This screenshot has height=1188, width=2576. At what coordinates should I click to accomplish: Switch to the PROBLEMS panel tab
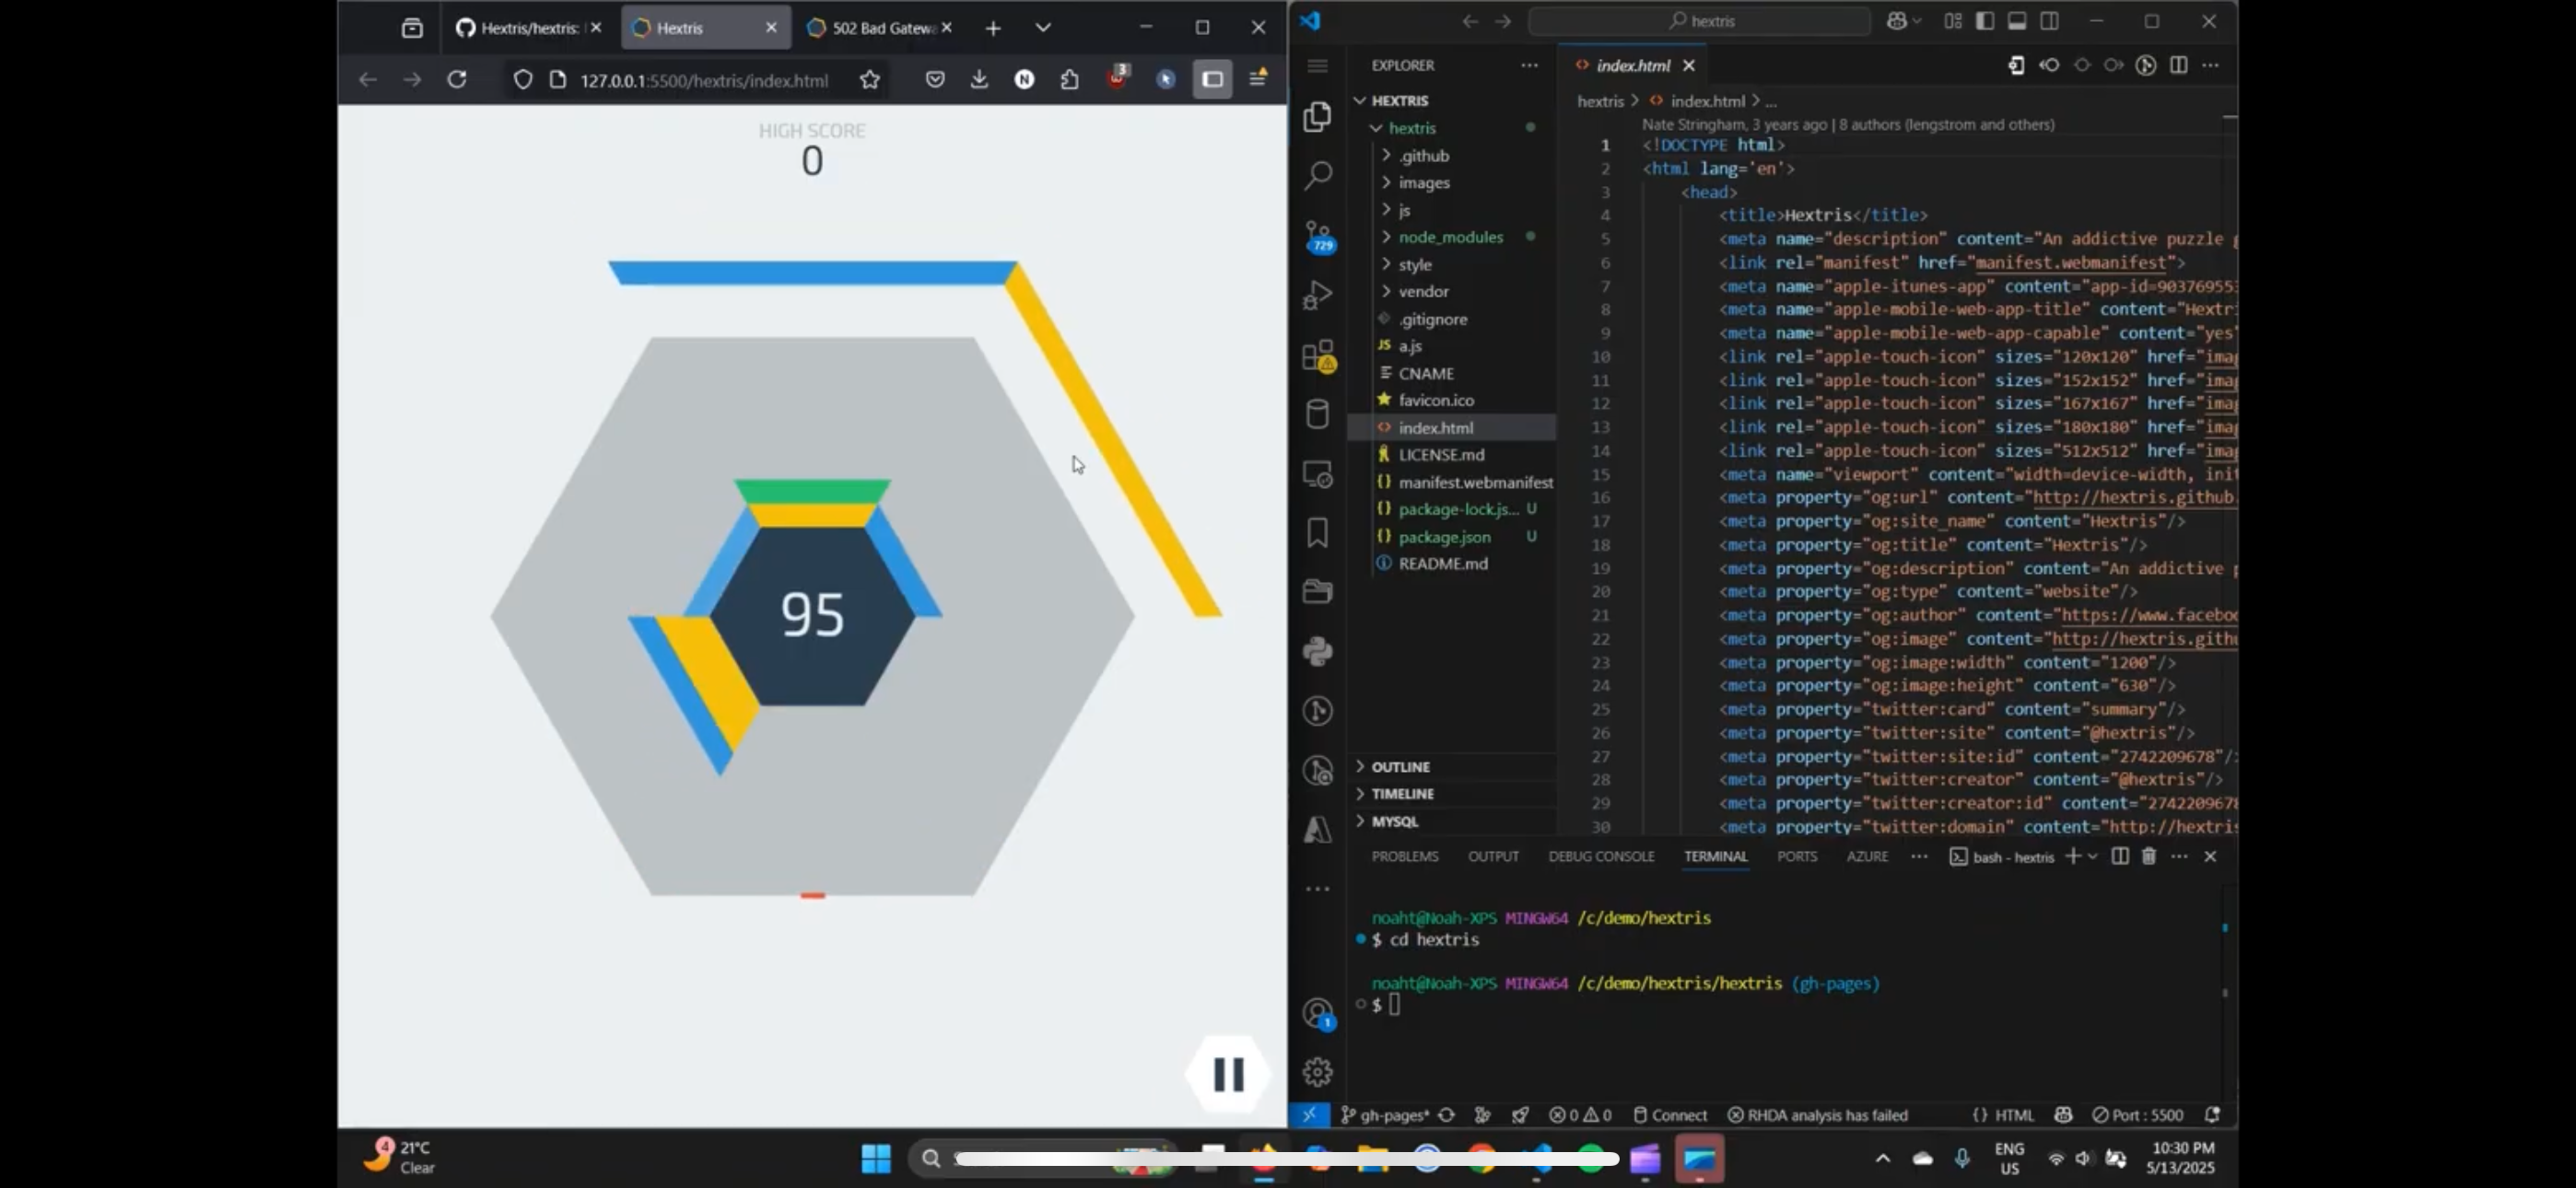point(1404,856)
